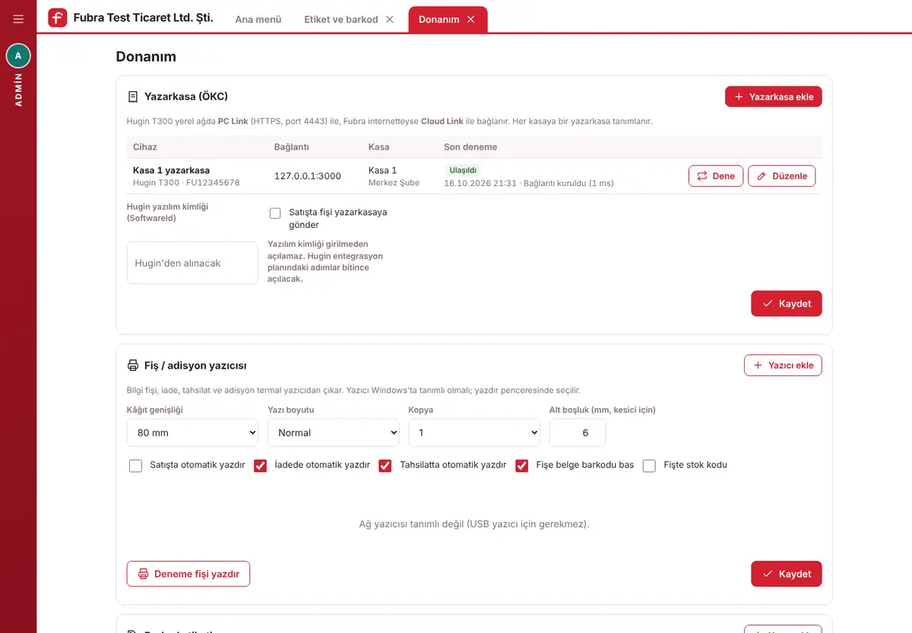This screenshot has height=633, width=912.
Task: Click the Yazıcı ekle button
Action: [x=783, y=366]
